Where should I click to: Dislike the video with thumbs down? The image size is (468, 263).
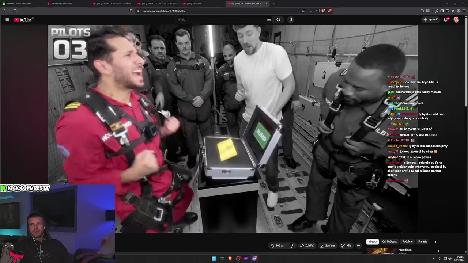point(291,245)
